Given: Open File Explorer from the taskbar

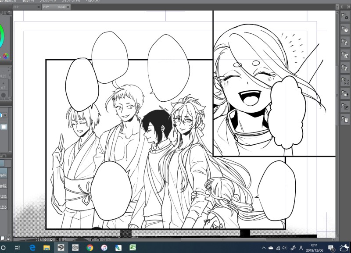Looking at the screenshot, I should (47, 247).
